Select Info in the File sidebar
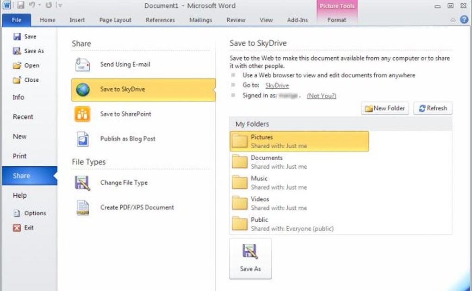Image resolution: width=472 pixels, height=291 pixels. point(19,97)
